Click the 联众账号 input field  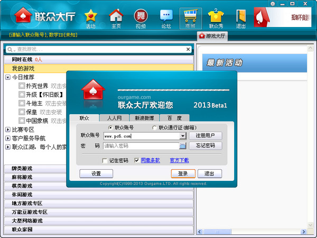[142, 136]
